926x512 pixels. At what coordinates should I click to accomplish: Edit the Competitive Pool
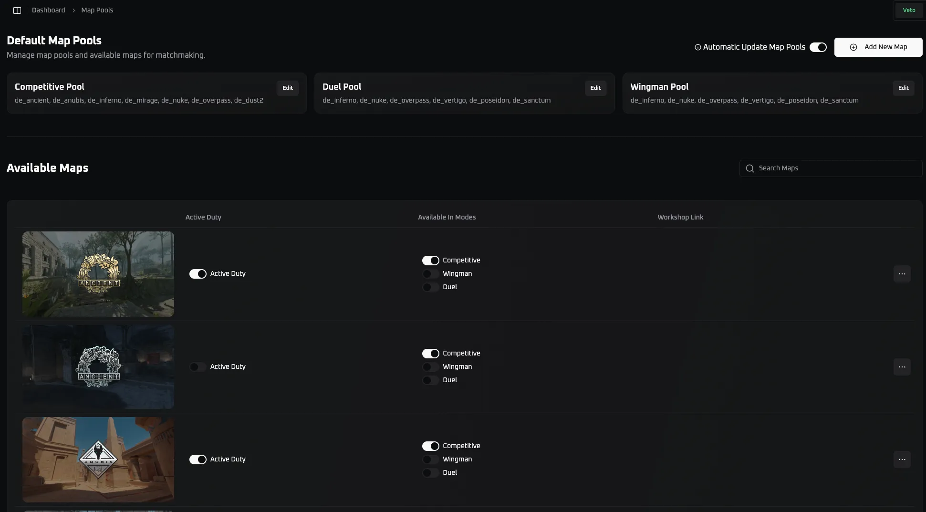point(287,88)
